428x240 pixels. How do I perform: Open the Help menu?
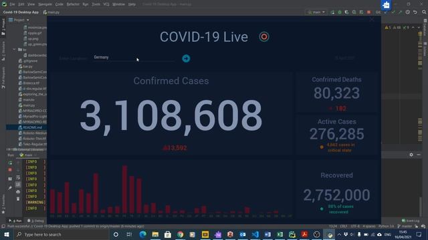coord(132,5)
